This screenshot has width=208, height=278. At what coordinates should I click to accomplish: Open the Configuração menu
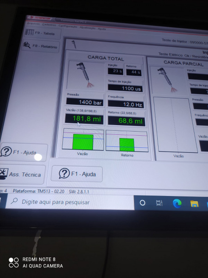(x=68, y=26)
